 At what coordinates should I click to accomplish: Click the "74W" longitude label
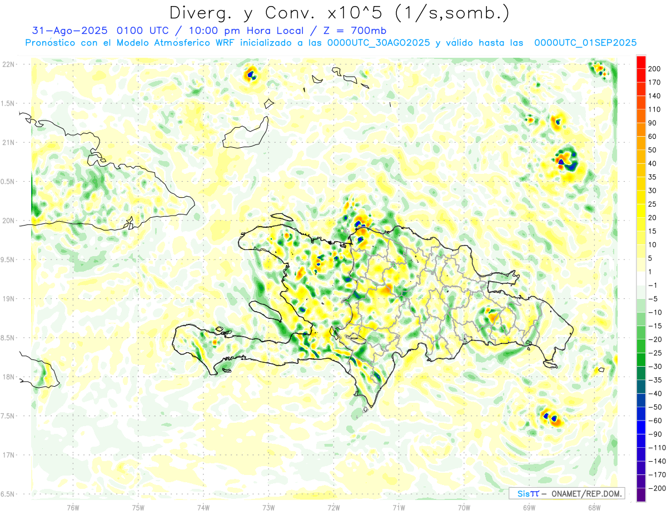203,507
